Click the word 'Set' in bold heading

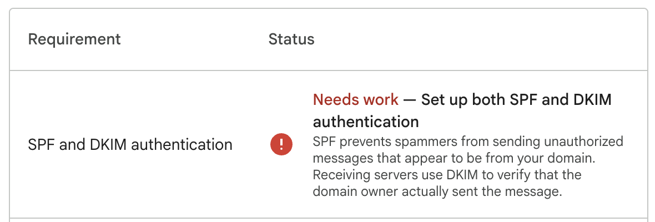[x=431, y=100]
